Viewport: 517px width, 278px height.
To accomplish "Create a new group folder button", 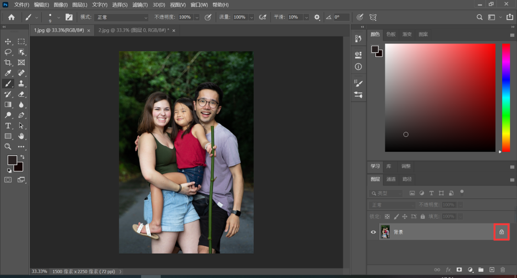I will point(481,270).
